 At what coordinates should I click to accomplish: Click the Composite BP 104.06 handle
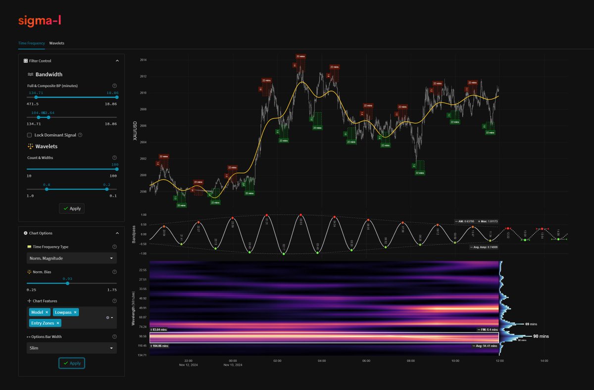39,117
